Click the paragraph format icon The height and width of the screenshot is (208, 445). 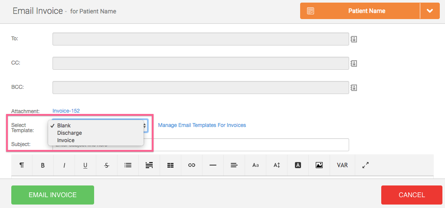pos(22,165)
